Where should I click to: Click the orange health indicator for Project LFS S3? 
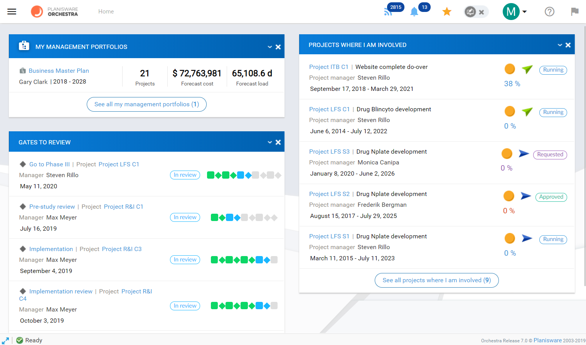pyautogui.click(x=507, y=153)
